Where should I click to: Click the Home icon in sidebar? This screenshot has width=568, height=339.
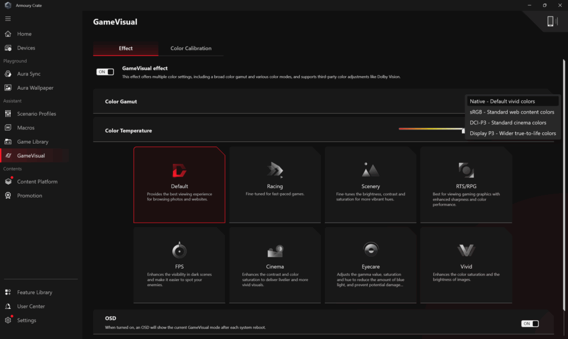(8, 34)
